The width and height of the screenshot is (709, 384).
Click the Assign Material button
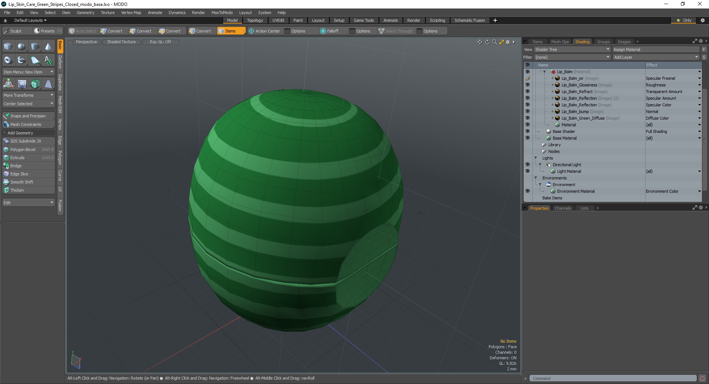[656, 49]
